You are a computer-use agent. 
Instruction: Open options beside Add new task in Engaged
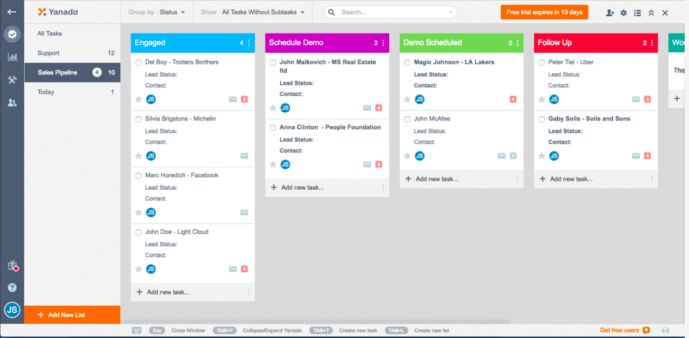(x=249, y=292)
